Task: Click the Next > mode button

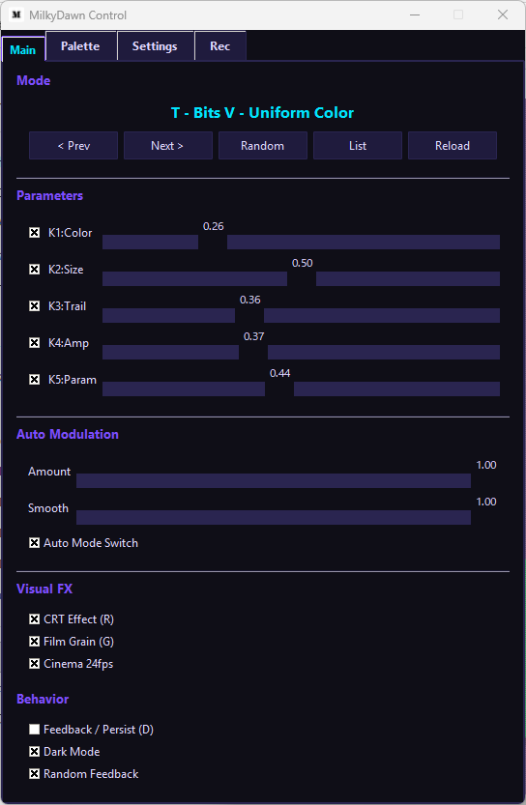Action: point(167,146)
